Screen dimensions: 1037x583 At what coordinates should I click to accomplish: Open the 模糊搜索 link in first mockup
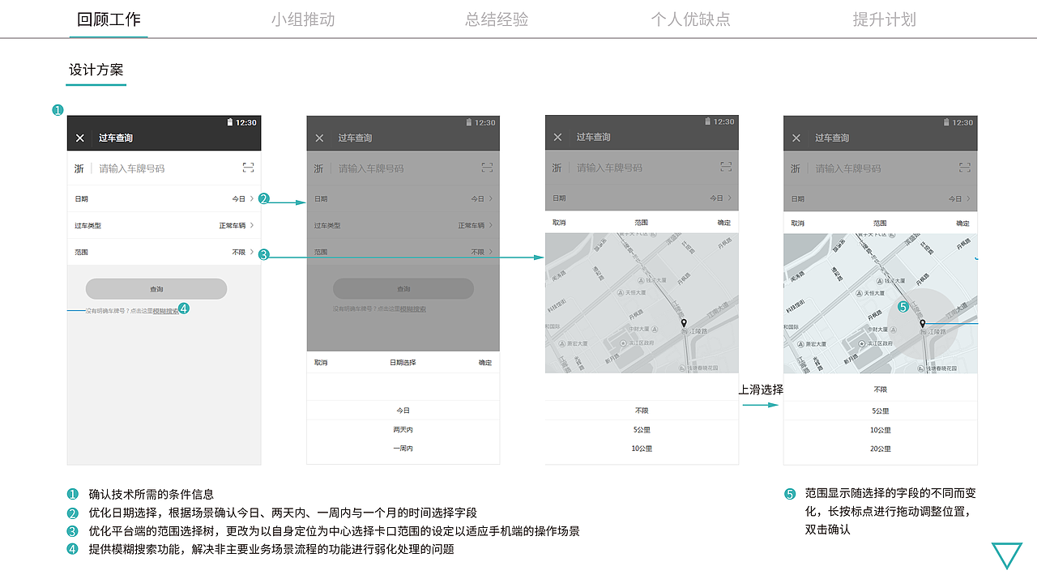point(165,310)
